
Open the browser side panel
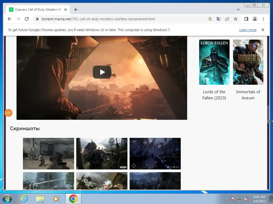pyautogui.click(x=246, y=19)
